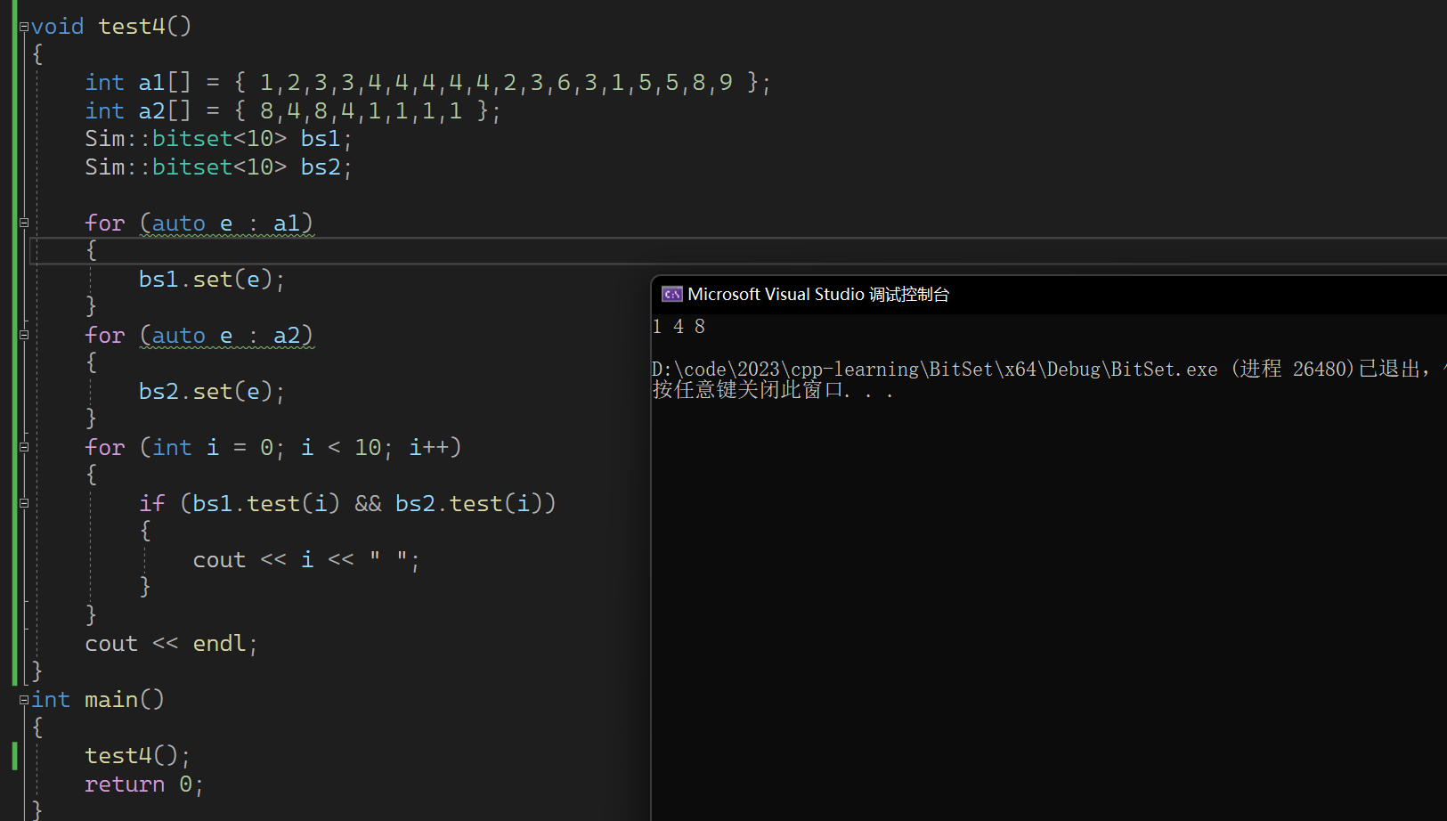Click the a2 array declaration line
1447x821 pixels.
click(293, 111)
